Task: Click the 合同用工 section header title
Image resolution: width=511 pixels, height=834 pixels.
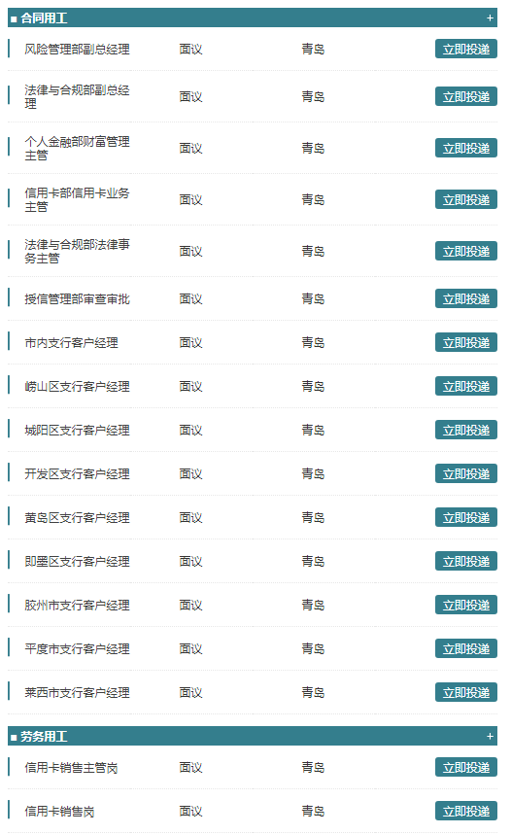Action: point(44,18)
